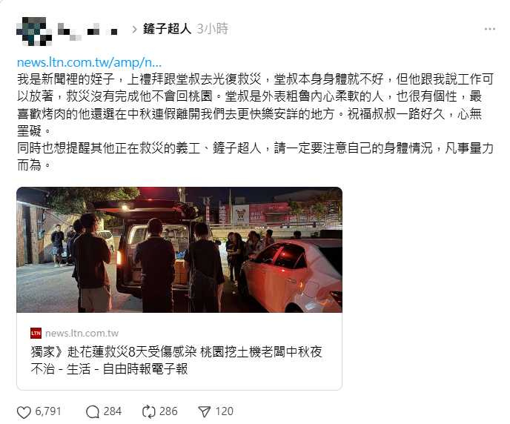Open the blurred username profile

tap(87, 32)
